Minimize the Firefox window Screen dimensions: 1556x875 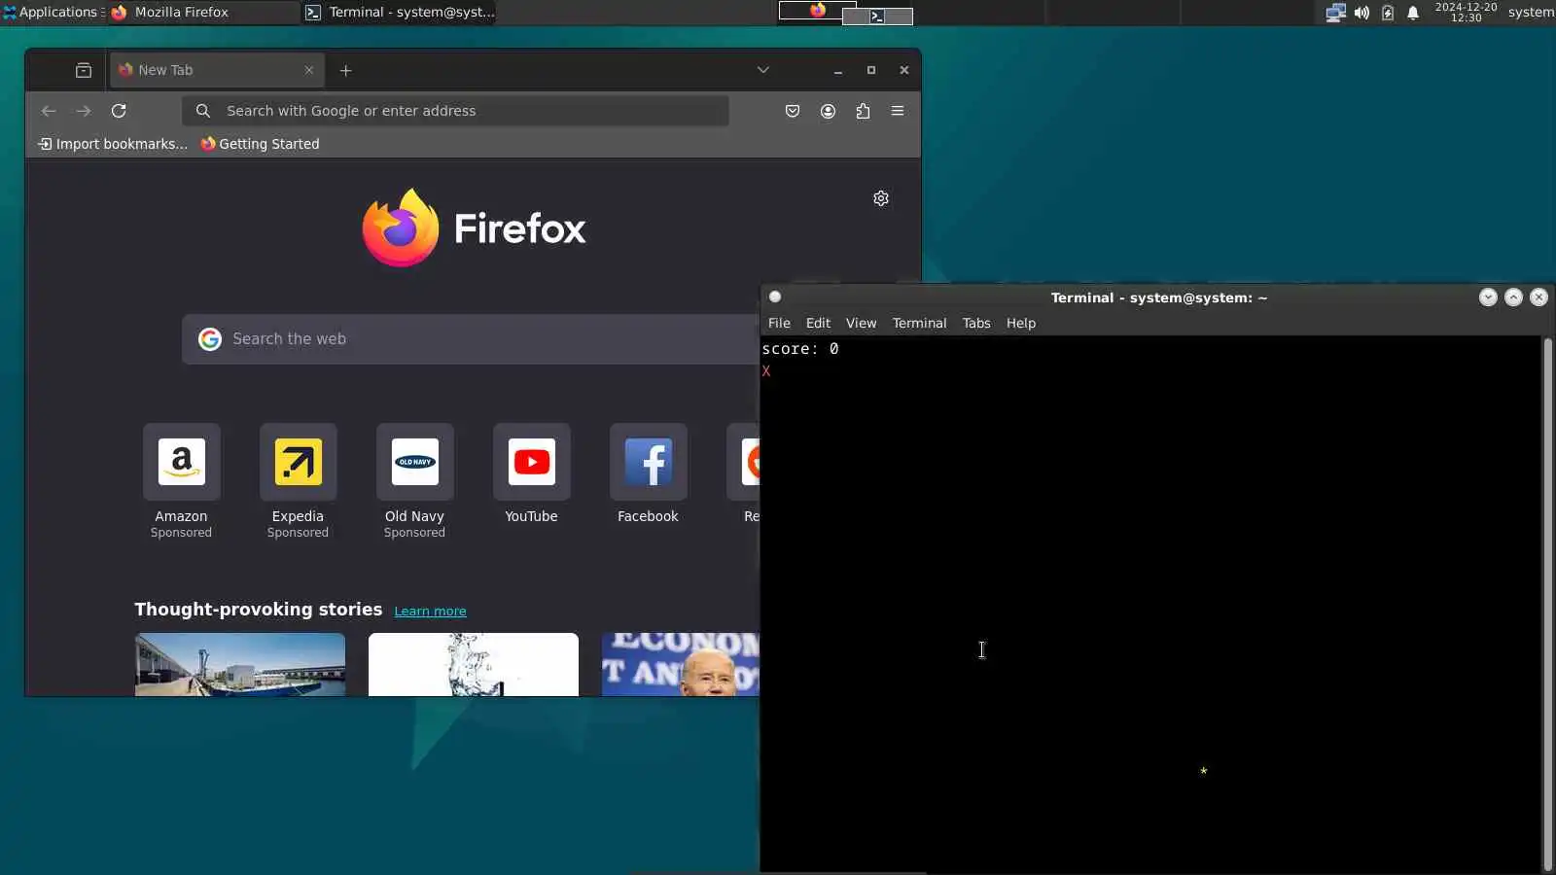coord(837,70)
